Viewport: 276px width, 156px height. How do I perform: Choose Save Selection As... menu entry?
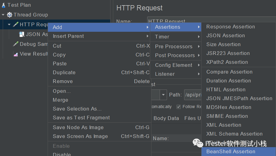[x=99, y=109]
